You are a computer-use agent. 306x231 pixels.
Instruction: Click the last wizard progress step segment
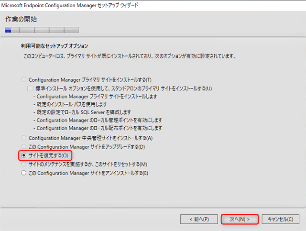[71, 30]
